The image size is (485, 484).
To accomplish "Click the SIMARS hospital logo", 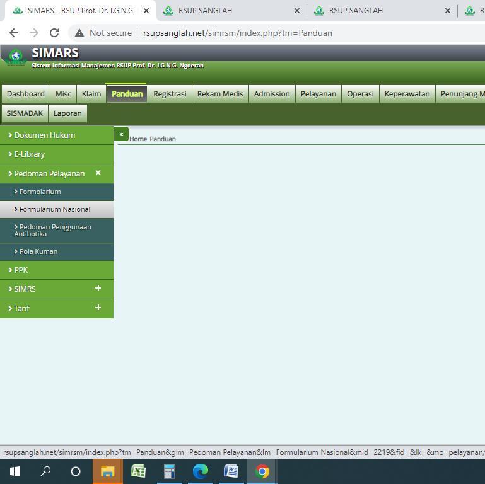I will [16, 57].
